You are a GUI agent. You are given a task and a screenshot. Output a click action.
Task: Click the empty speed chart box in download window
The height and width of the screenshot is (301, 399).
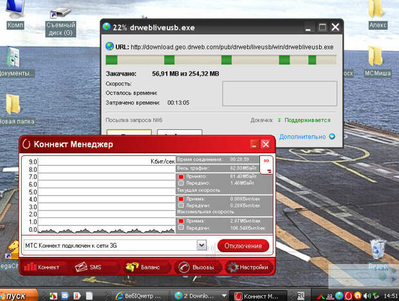(280, 94)
